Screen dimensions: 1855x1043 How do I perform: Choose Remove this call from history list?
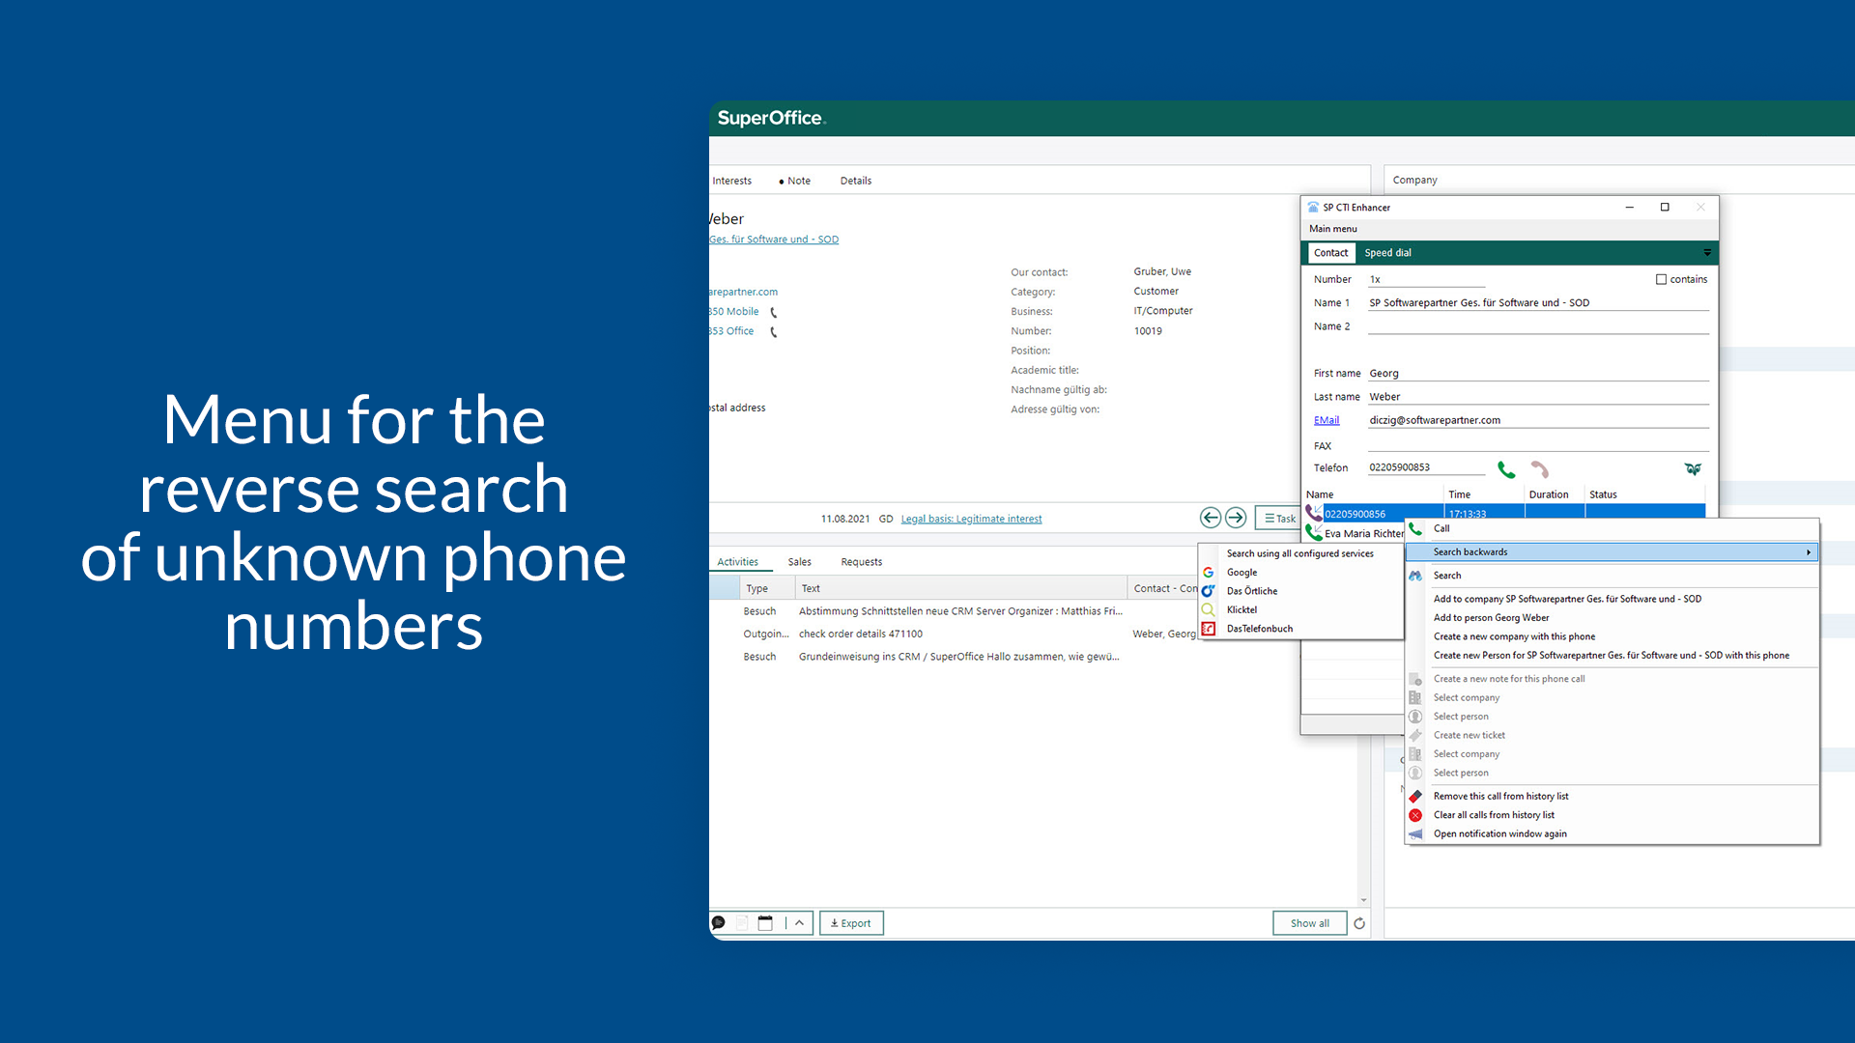click(1500, 797)
